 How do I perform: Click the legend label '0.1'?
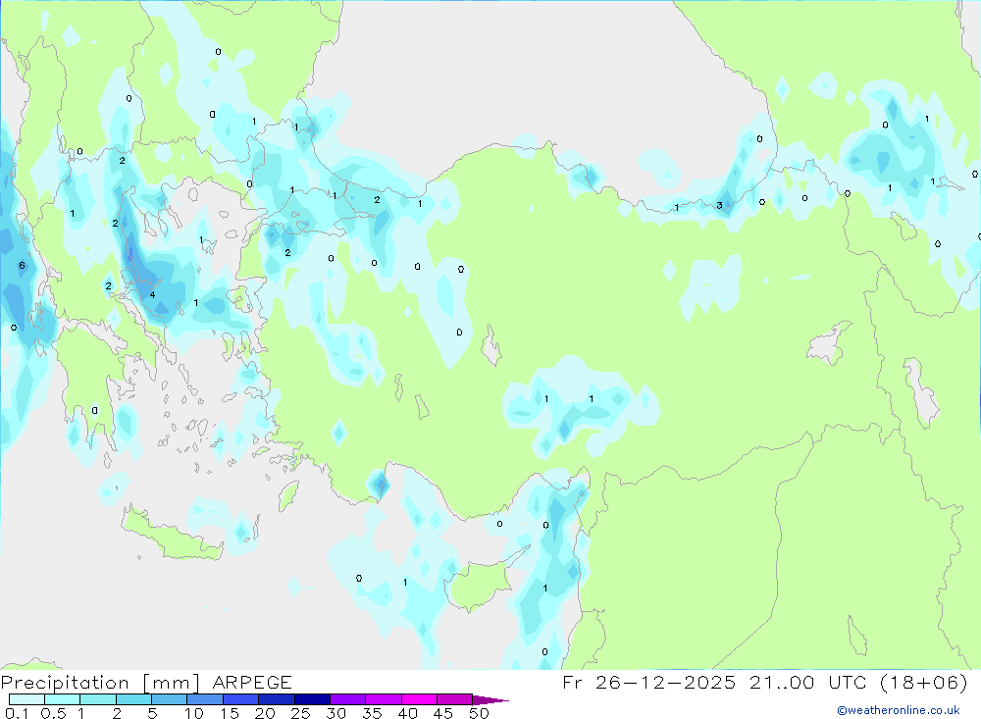tap(17, 713)
